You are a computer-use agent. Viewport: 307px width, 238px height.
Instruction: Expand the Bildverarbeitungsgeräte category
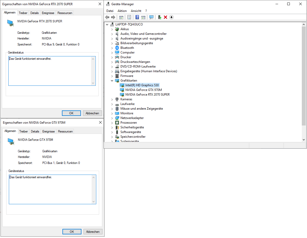tap(112, 43)
